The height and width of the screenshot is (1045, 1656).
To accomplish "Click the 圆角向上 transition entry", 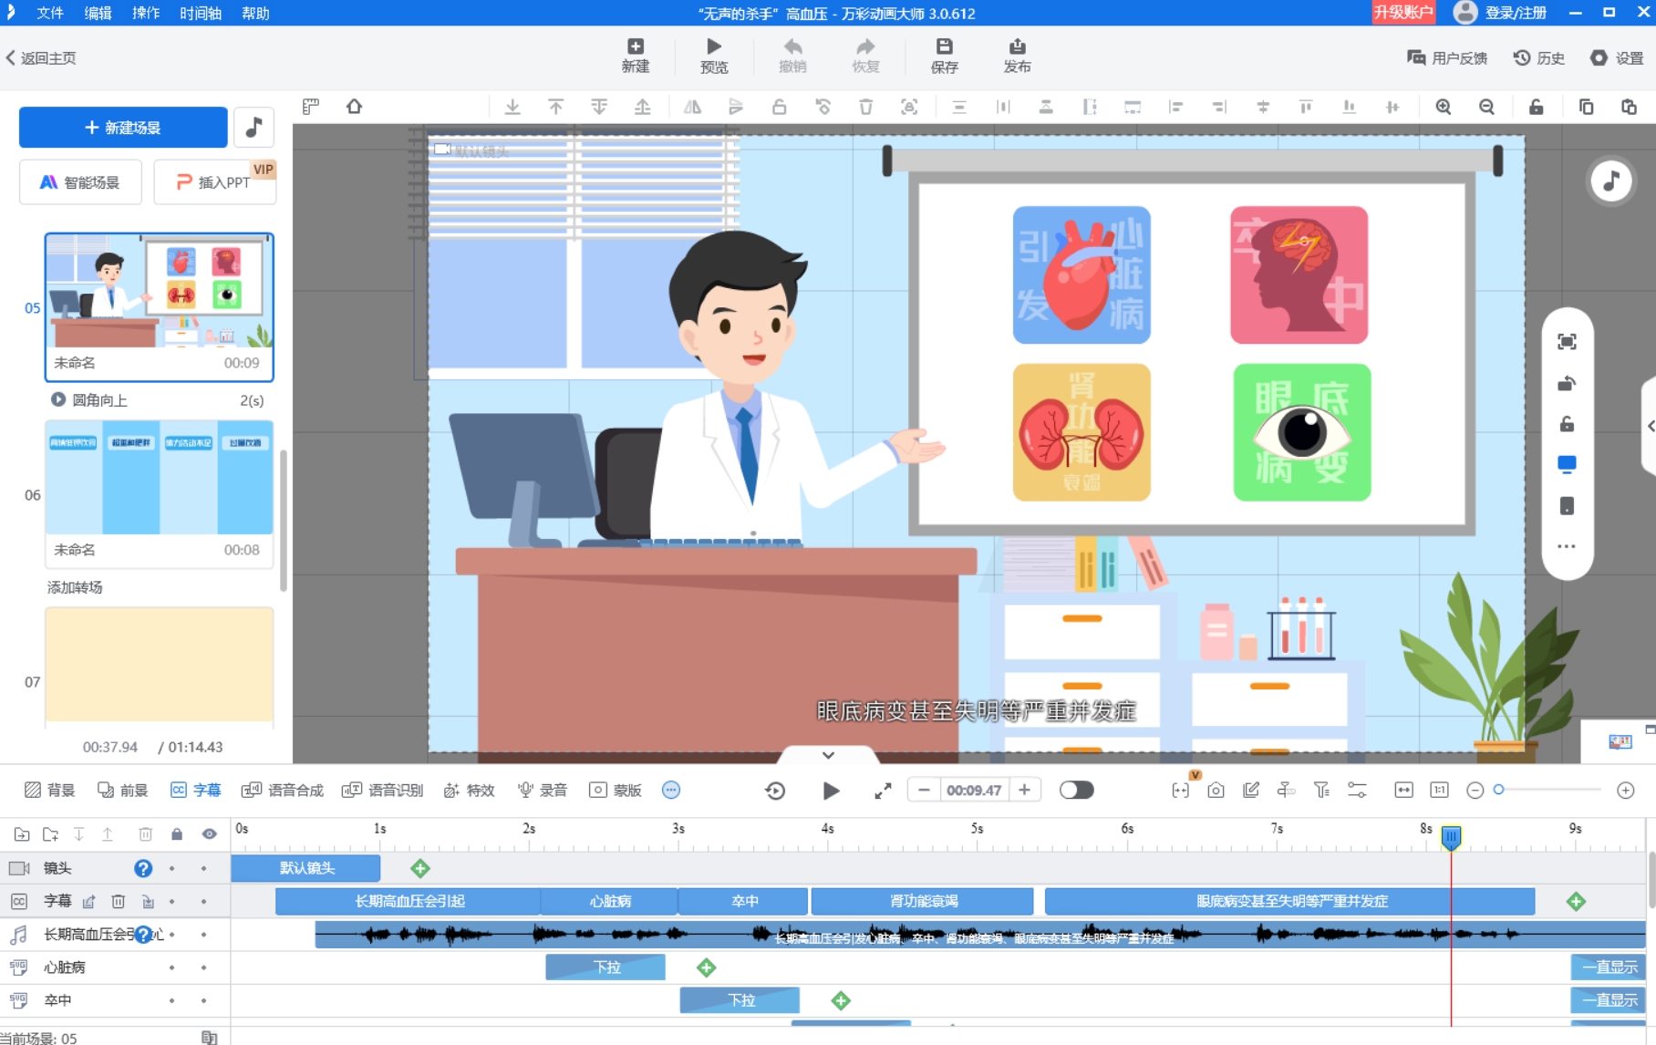I will point(100,400).
